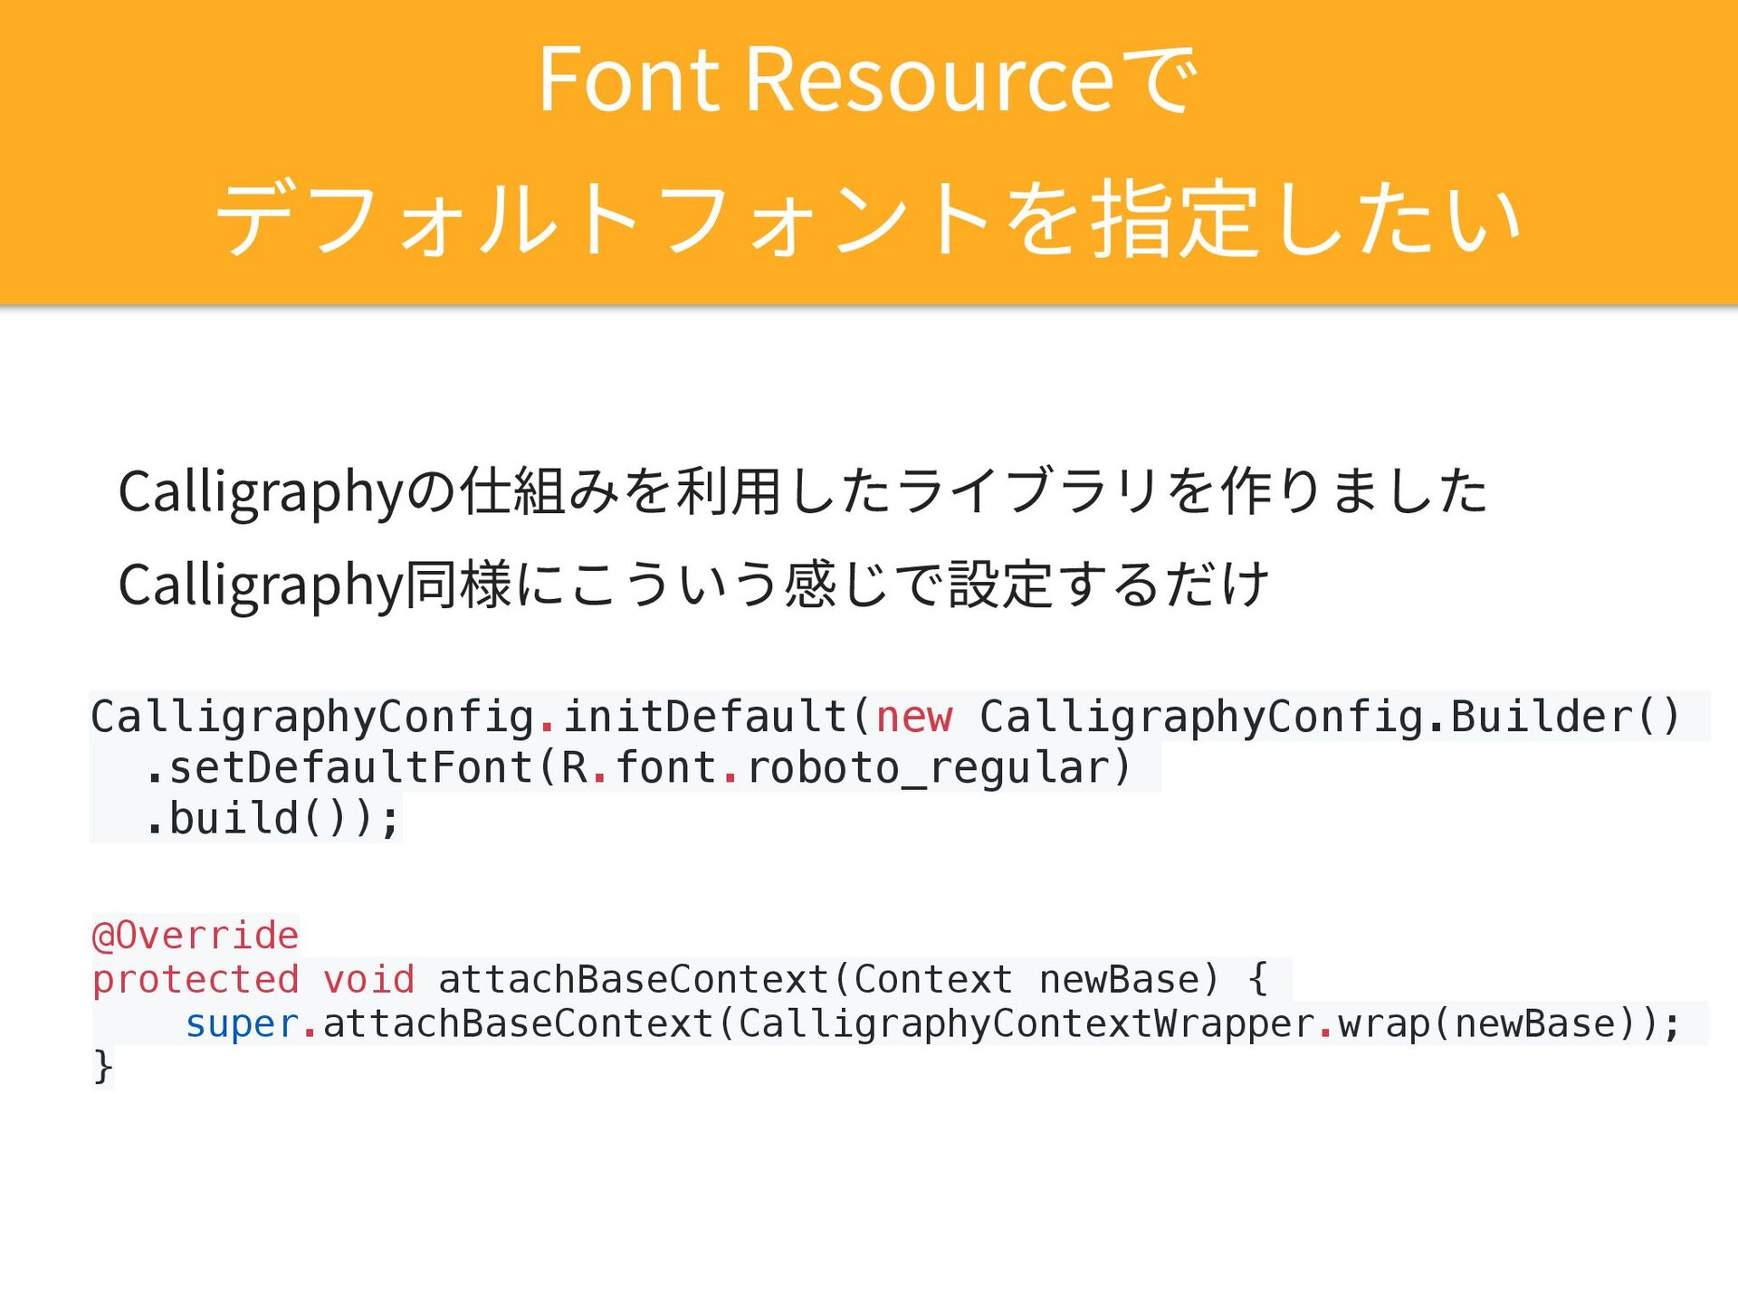This screenshot has width=1738, height=1303.
Task: Click the code line 'CalligraphyConfig.initDefault(new'
Action: tap(885, 717)
